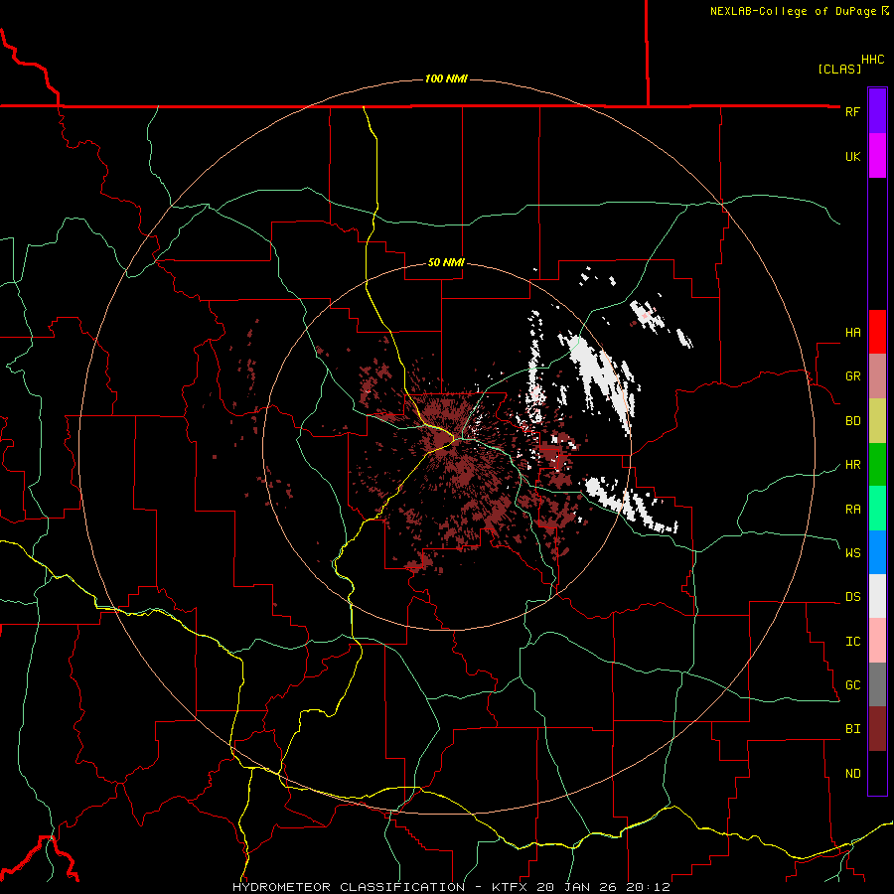The height and width of the screenshot is (894, 894).
Task: Click the RF purple legend swatch
Action: pos(877,111)
